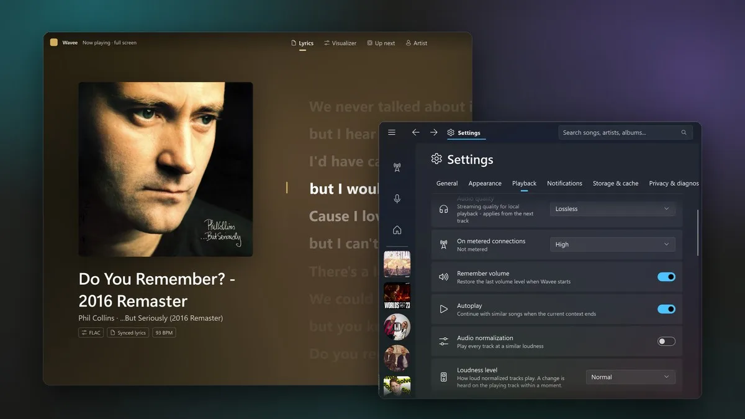Click the headphones icon in audio quality row

(443, 209)
